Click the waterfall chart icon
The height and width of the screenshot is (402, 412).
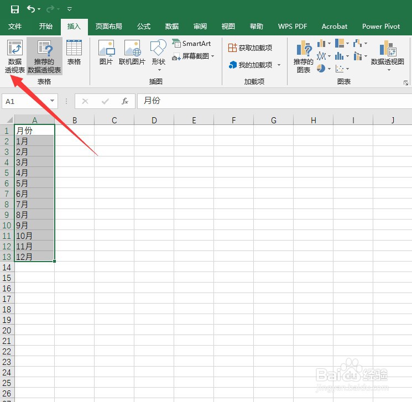point(357,43)
